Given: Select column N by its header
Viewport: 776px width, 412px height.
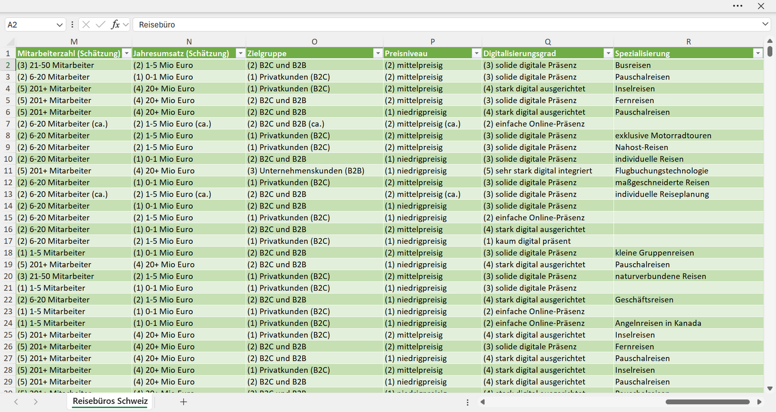Looking at the screenshot, I should (189, 42).
